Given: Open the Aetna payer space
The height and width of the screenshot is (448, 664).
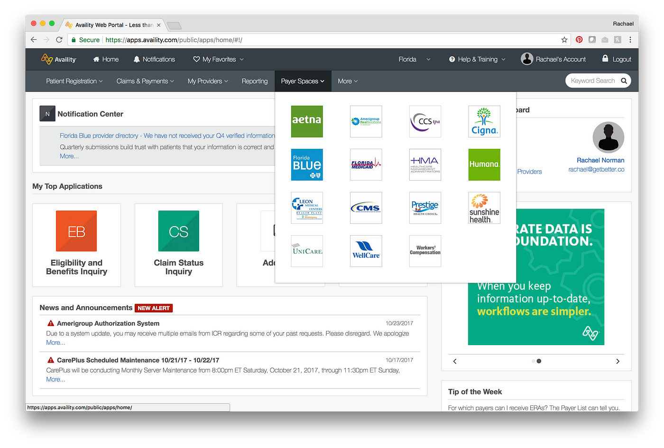Looking at the screenshot, I should 307,121.
